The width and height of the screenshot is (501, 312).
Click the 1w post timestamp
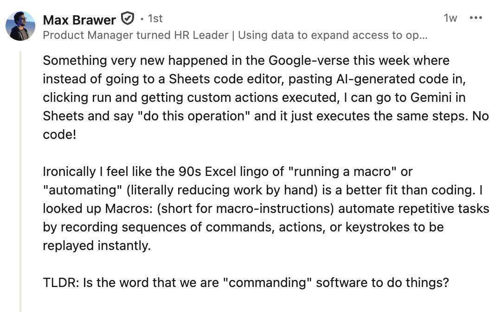[450, 18]
